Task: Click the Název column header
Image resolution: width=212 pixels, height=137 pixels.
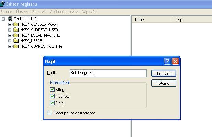Action: click(152, 20)
